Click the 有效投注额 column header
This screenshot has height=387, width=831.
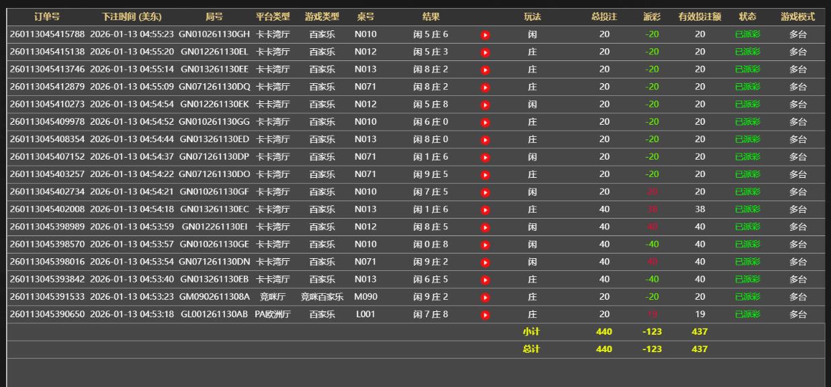coord(700,17)
